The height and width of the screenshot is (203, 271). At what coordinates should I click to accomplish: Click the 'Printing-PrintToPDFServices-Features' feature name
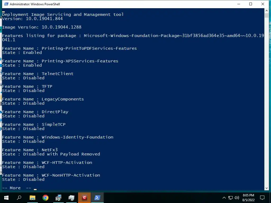point(89,48)
